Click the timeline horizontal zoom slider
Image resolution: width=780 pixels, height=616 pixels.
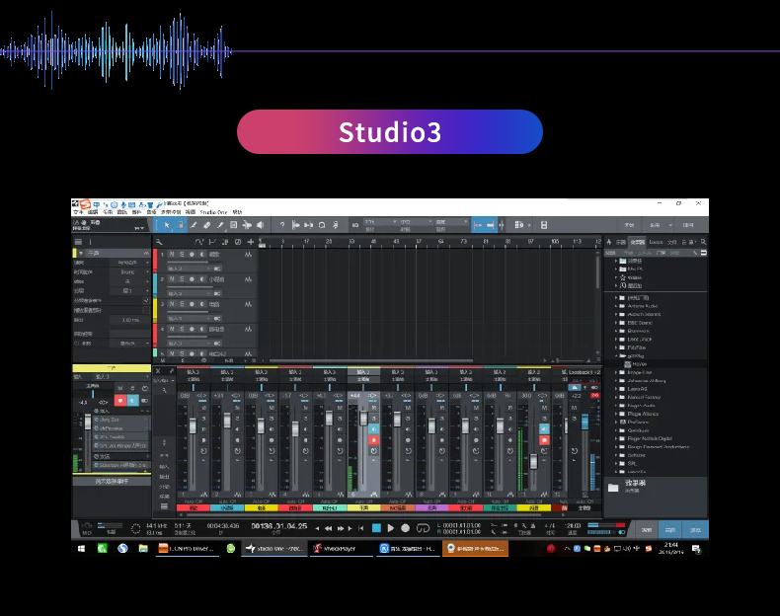[570, 360]
